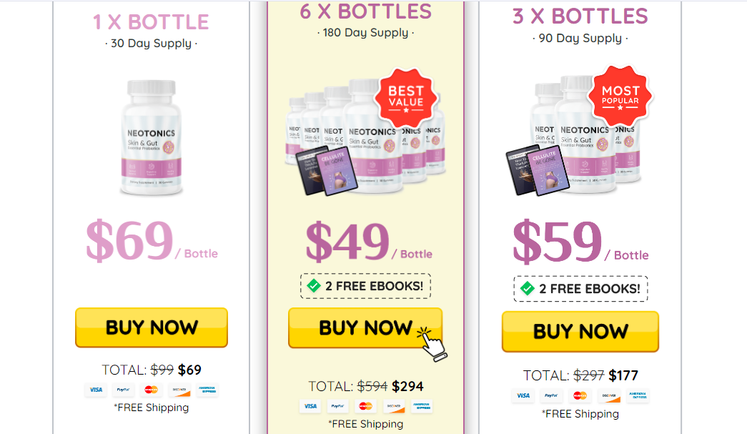Click the Cellulite Be Gone ebook cover in the 3 bottles offer
Viewport: 747px width, 434px height.
[x=551, y=171]
